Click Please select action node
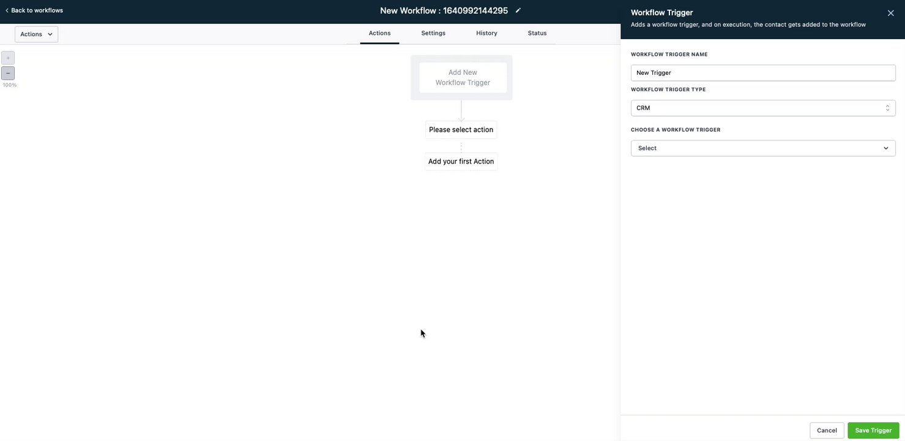 pos(461,130)
